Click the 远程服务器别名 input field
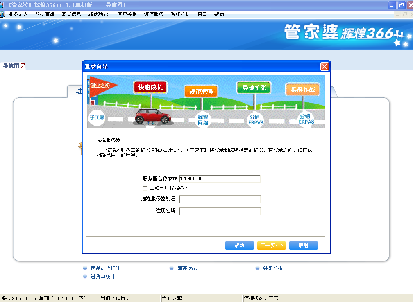 220,199
